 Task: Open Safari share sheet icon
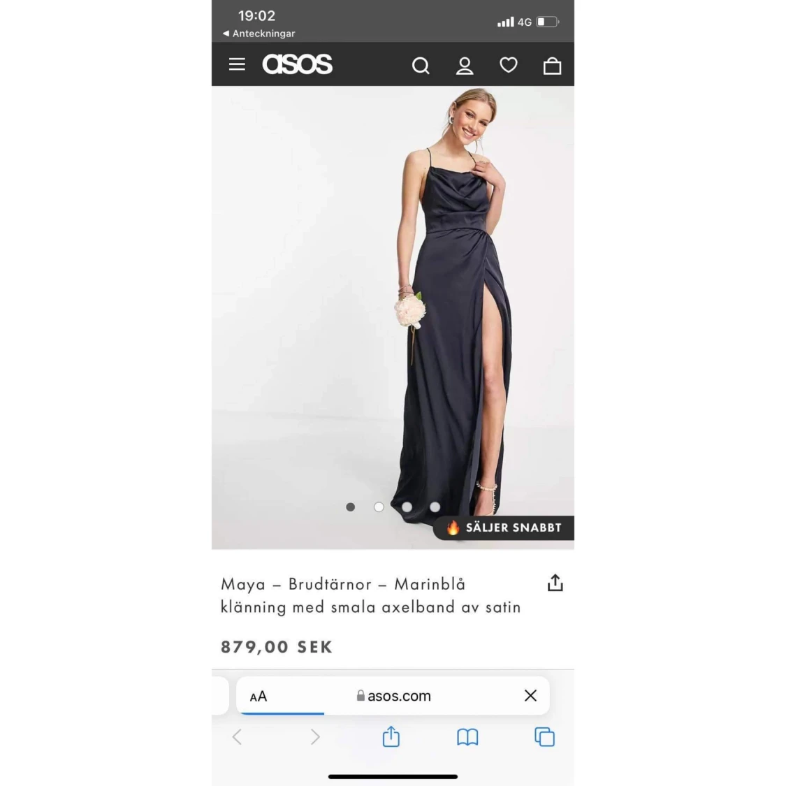(x=391, y=736)
